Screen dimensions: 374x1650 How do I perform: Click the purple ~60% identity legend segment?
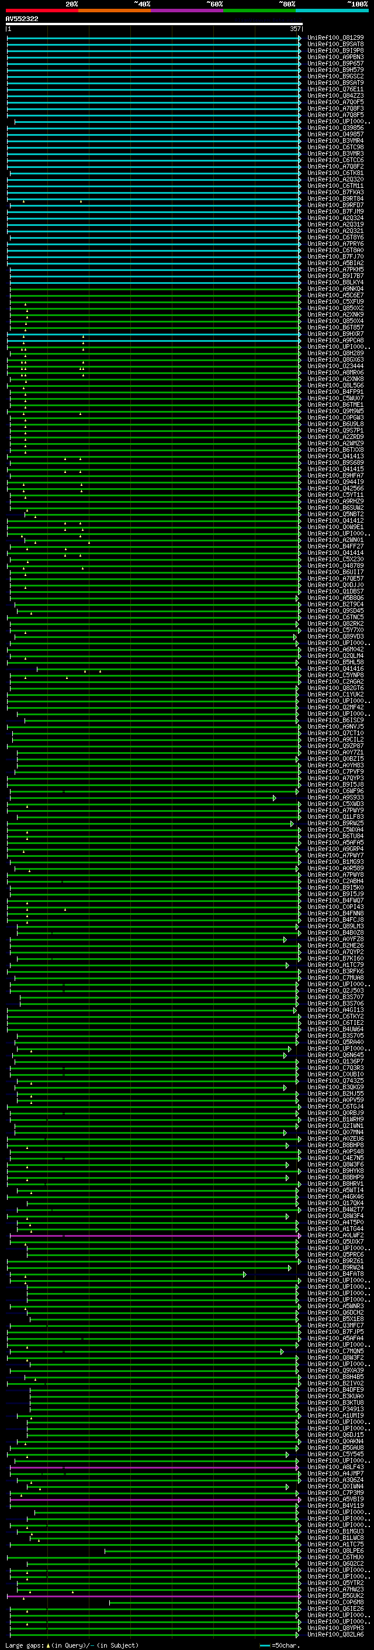click(x=188, y=11)
